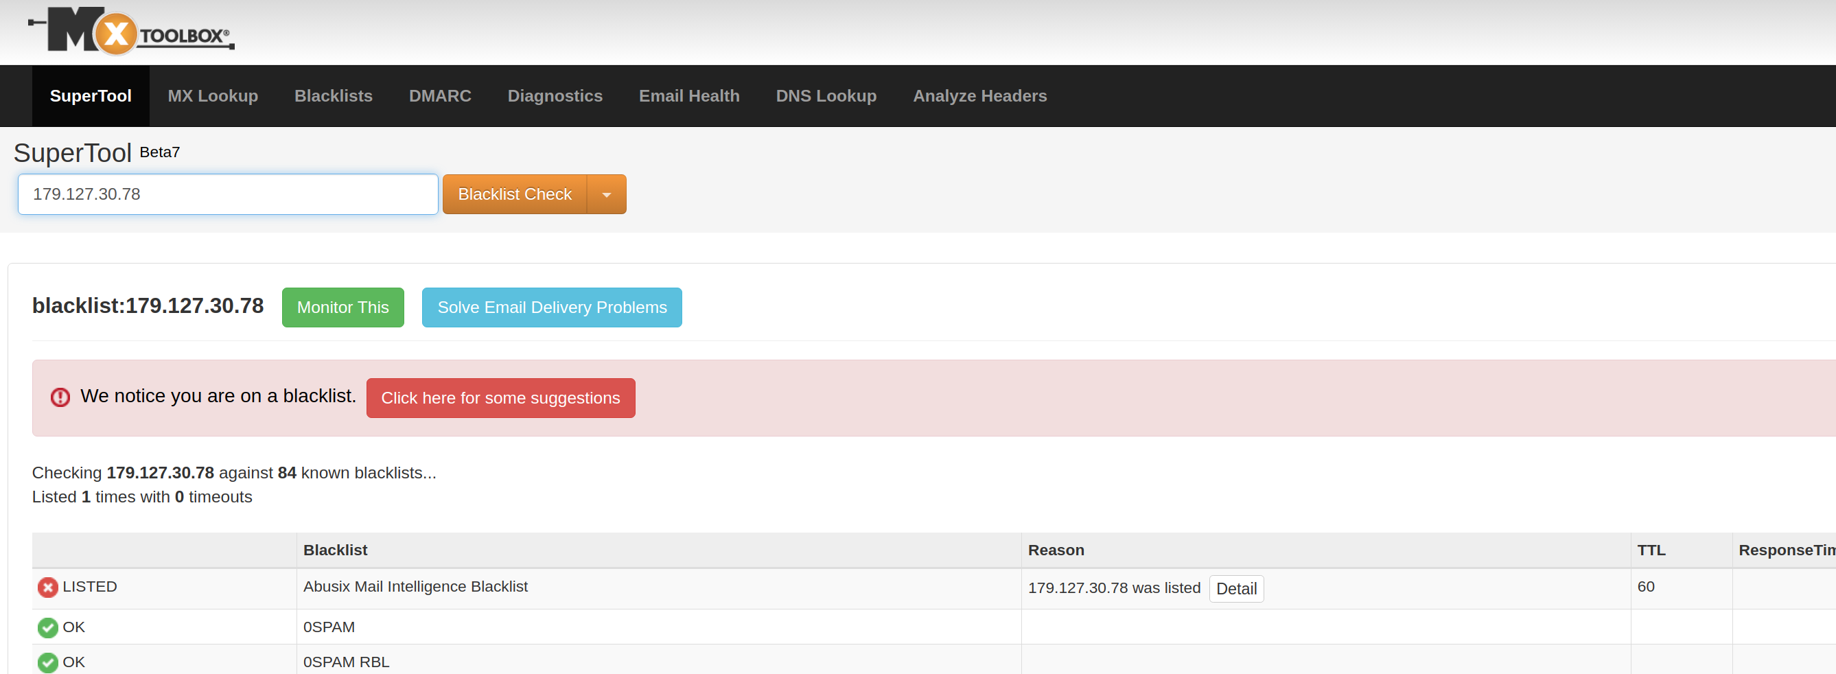The image size is (1836, 674).
Task: Click the LISTED status text
Action: click(x=90, y=586)
